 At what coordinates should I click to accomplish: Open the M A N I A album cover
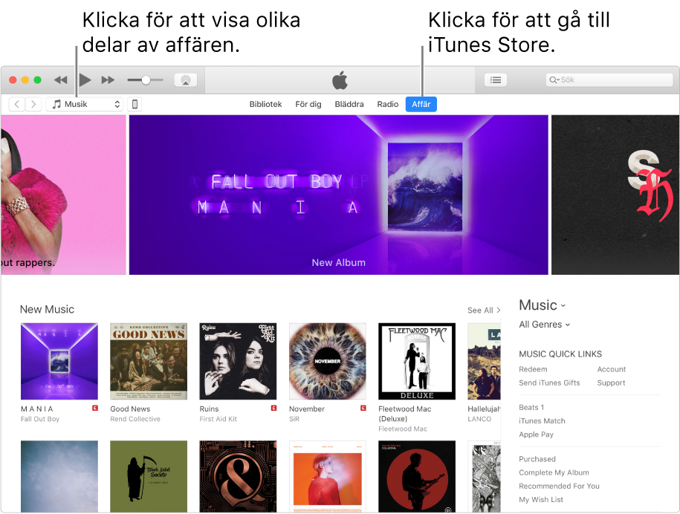[x=59, y=361]
